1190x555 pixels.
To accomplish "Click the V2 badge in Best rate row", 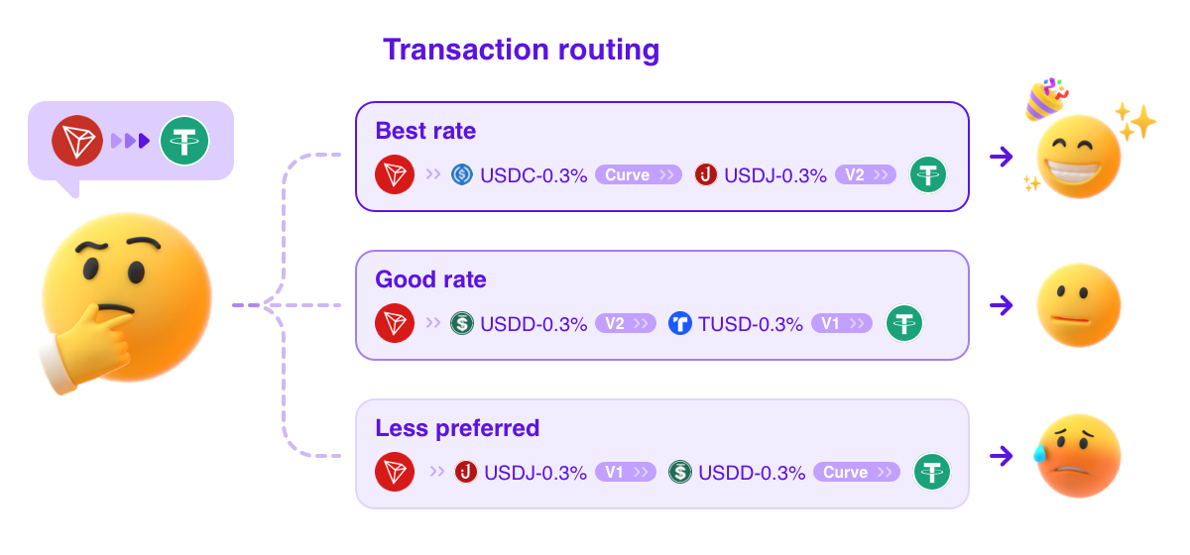I will (866, 175).
